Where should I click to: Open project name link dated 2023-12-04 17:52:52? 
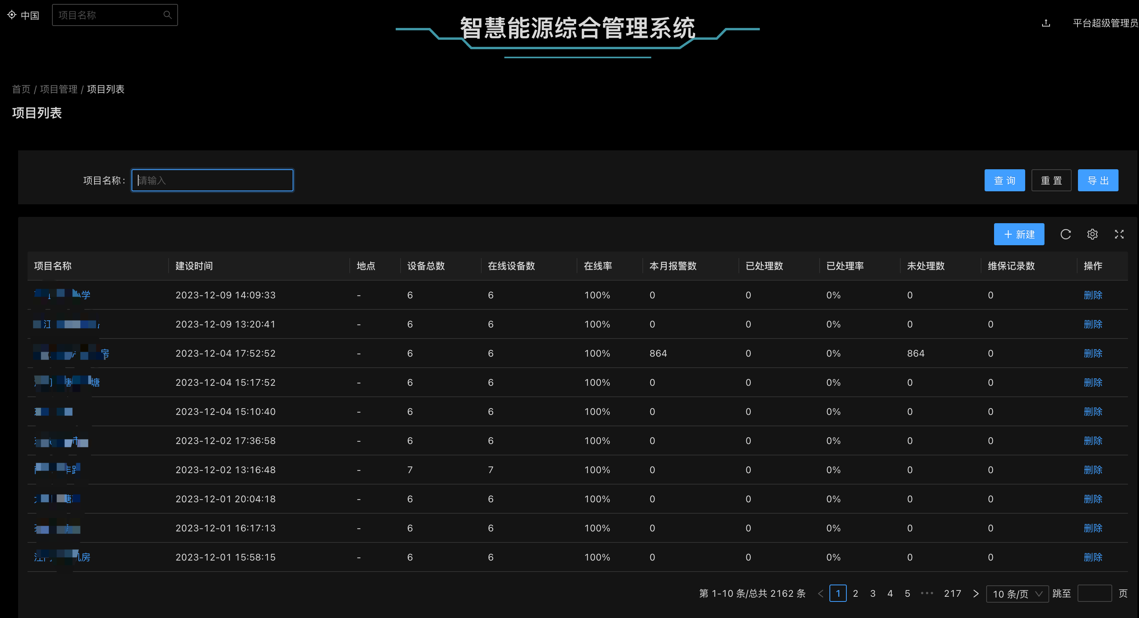click(x=71, y=353)
